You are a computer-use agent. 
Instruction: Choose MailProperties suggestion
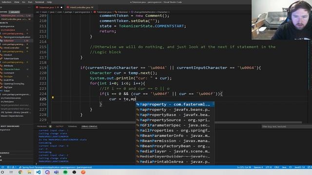pyautogui.click(x=175, y=130)
